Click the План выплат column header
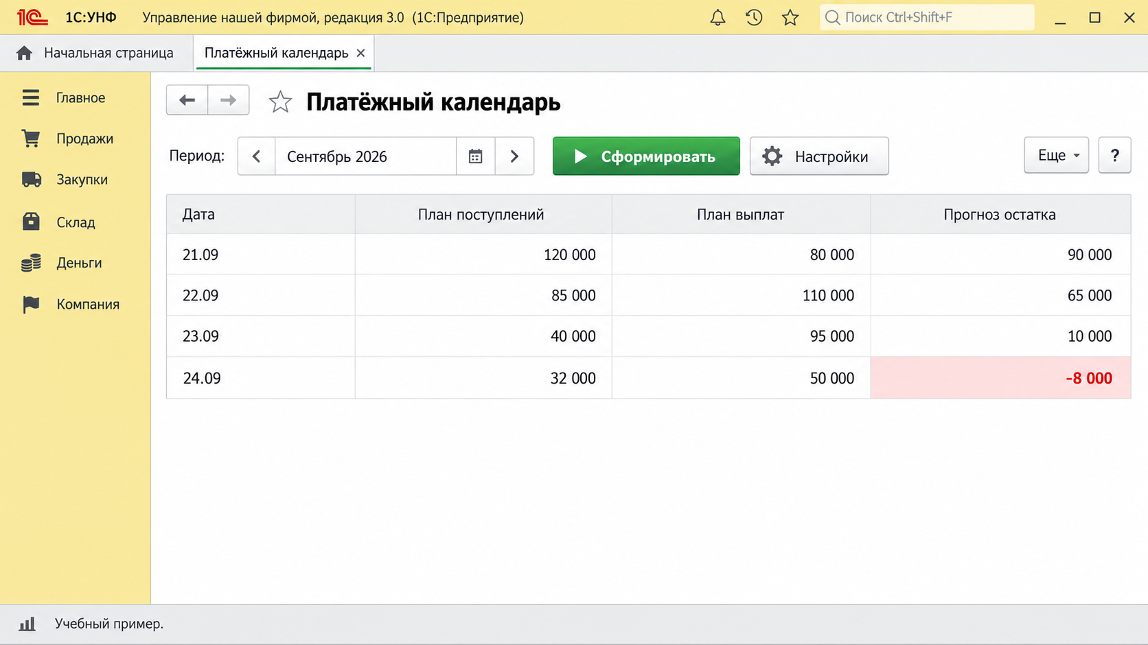The width and height of the screenshot is (1148, 645). (741, 214)
